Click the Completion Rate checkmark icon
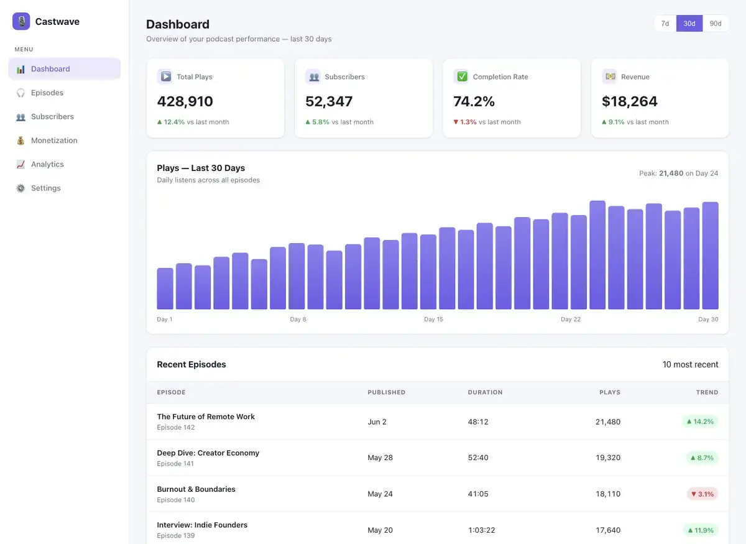 click(x=461, y=76)
